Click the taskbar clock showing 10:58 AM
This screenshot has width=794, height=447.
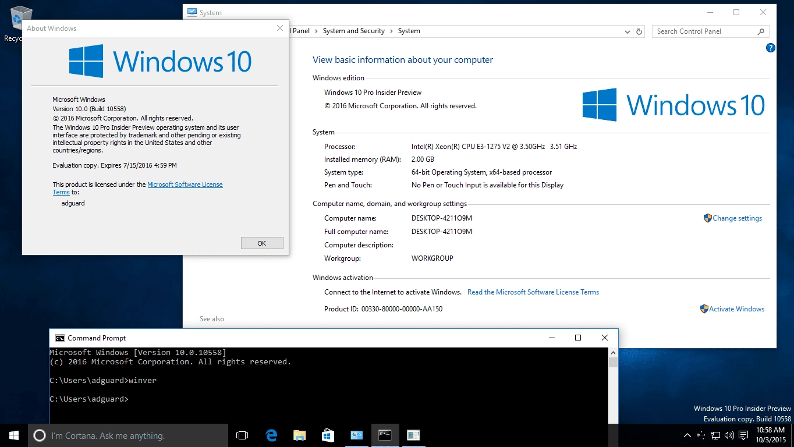pos(772,435)
